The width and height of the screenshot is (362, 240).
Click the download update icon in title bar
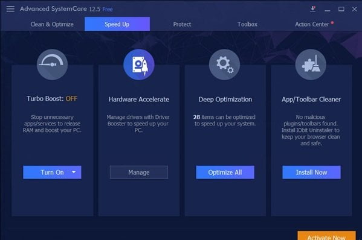pyautogui.click(x=313, y=9)
